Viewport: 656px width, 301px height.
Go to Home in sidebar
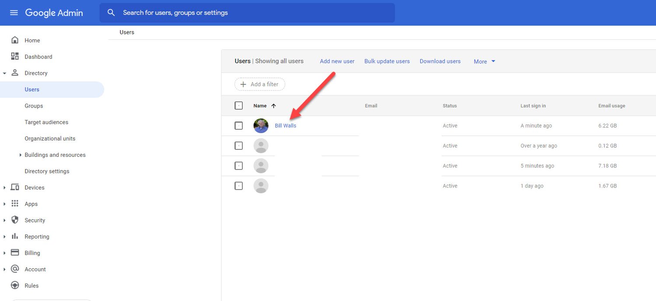click(32, 40)
